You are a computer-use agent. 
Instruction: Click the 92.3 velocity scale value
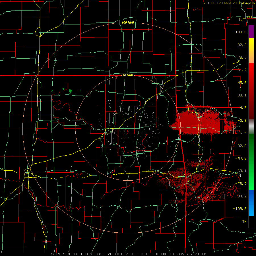point(242,45)
